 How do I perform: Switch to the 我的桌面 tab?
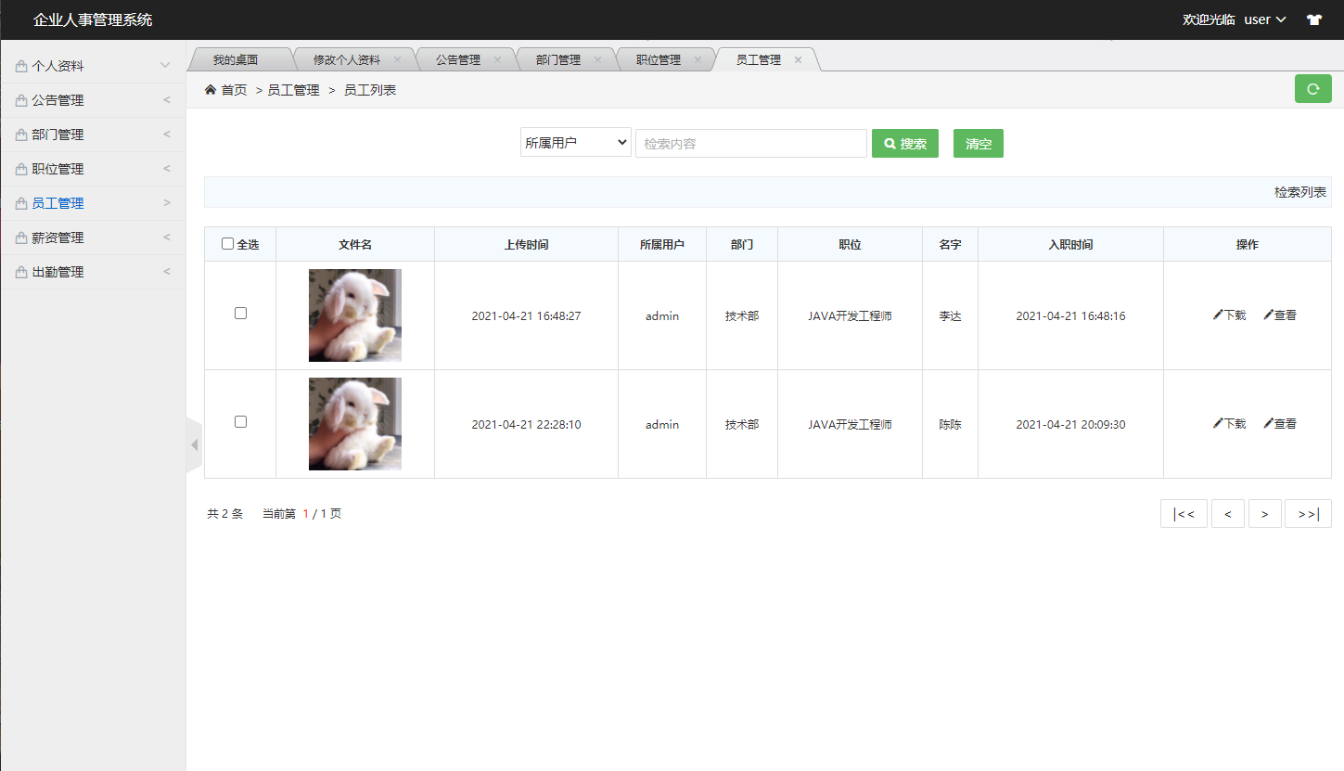click(x=235, y=60)
